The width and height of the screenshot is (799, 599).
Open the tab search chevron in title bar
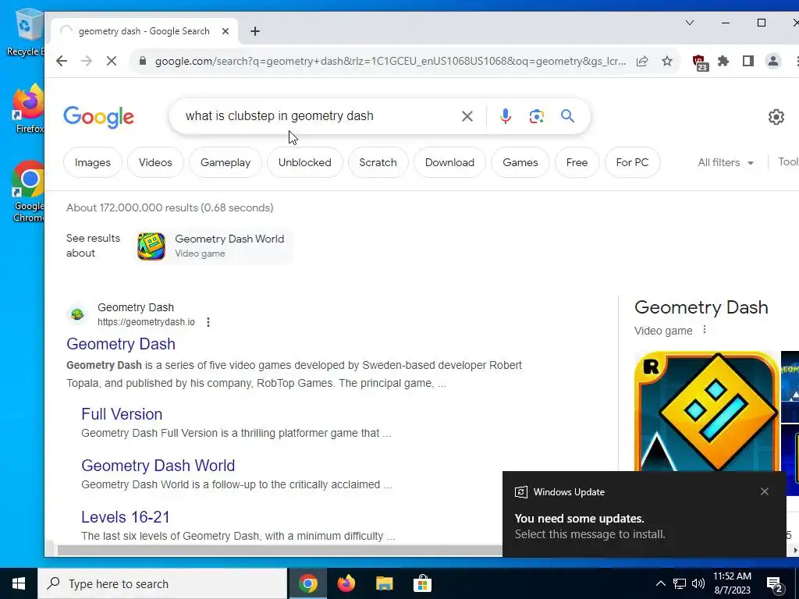690,23
